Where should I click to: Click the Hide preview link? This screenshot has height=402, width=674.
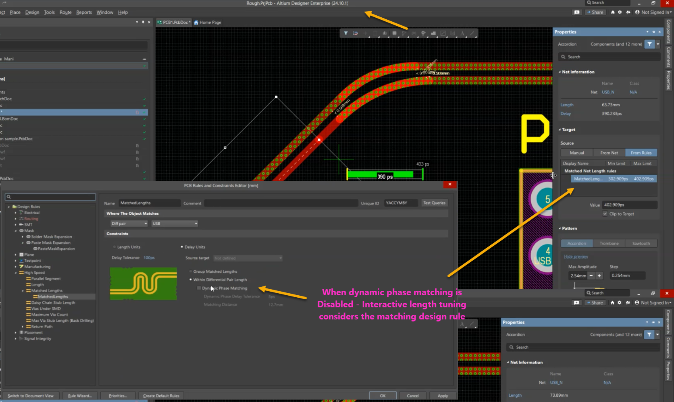tap(576, 257)
